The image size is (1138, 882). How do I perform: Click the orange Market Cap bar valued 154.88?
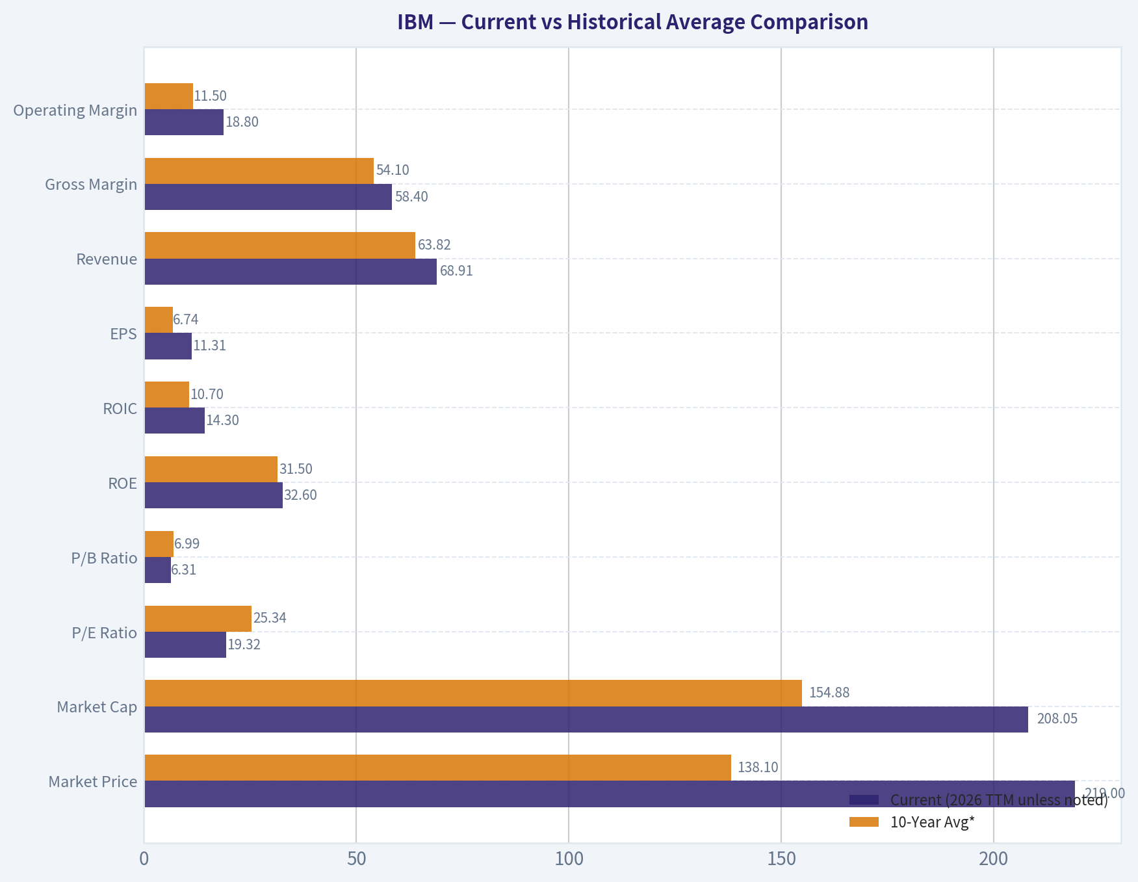pos(473,693)
